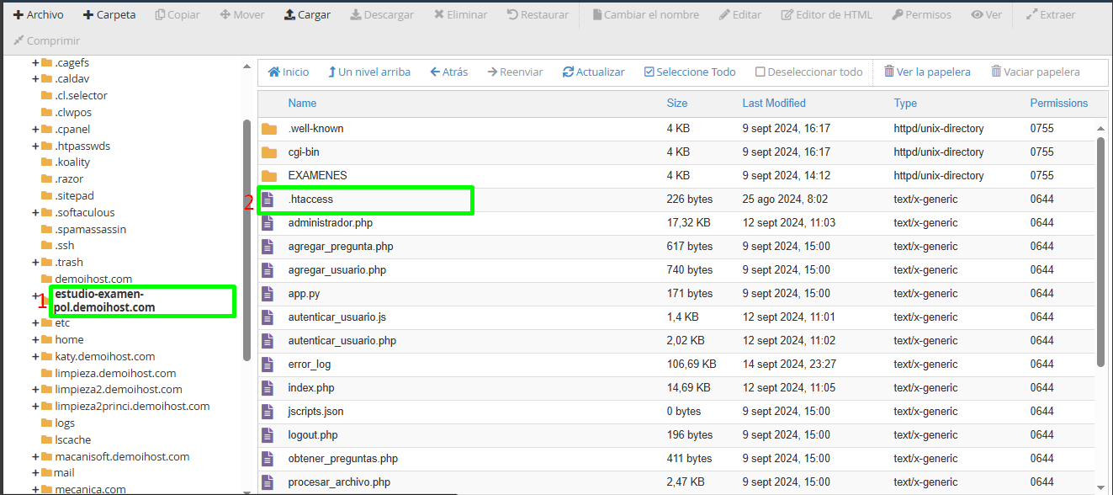Expand the .cpanel folder in the tree
Image resolution: width=1113 pixels, height=495 pixels.
[x=34, y=129]
